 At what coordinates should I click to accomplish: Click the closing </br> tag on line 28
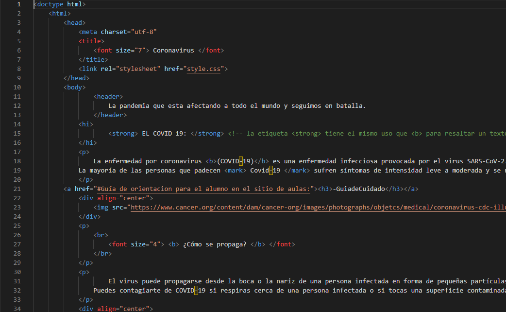[x=102, y=254]
